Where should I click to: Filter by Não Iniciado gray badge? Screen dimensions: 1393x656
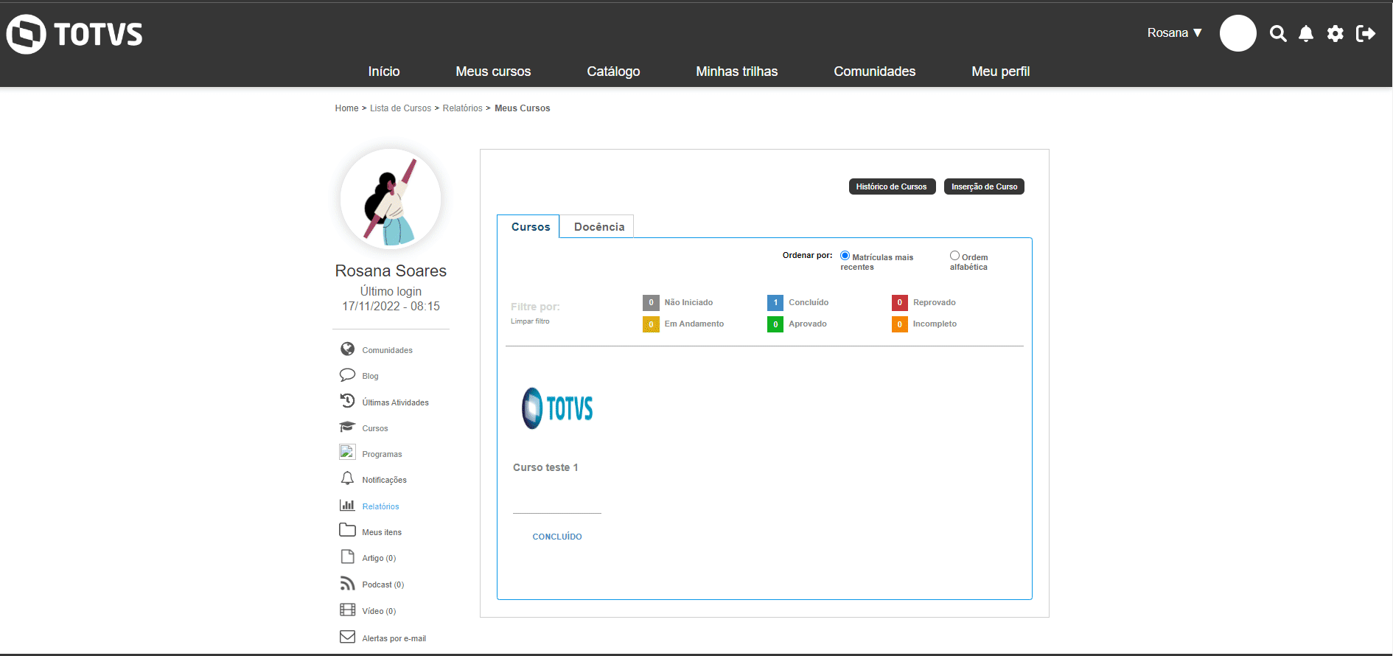point(651,302)
